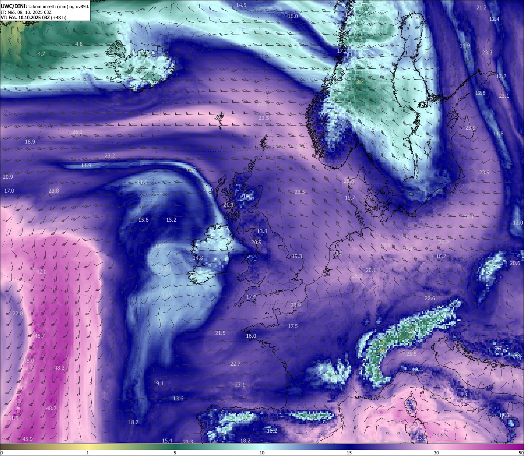Viewport: 524px width, 456px height.
Task: Click the 14.8 value over Ireland
Action: pyautogui.click(x=198, y=258)
